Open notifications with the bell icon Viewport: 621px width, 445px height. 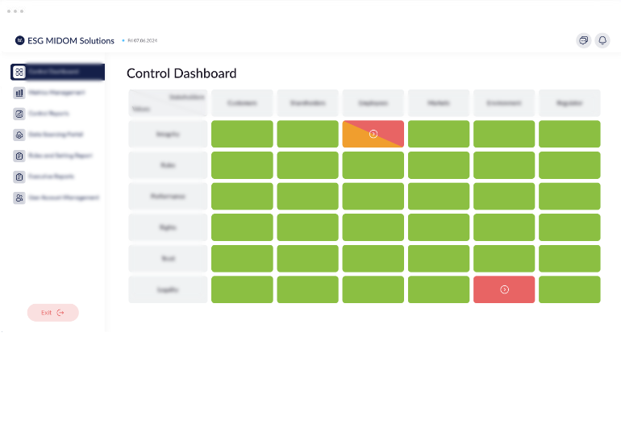click(602, 40)
